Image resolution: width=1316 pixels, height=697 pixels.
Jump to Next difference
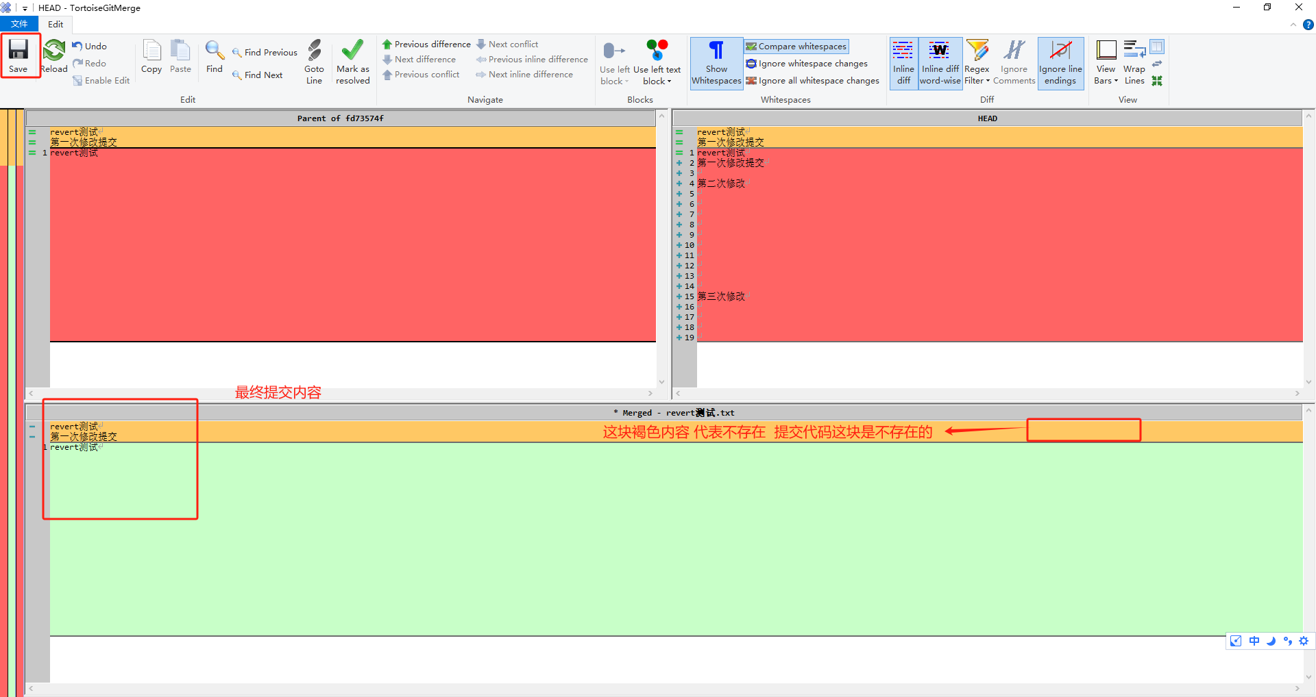(419, 59)
